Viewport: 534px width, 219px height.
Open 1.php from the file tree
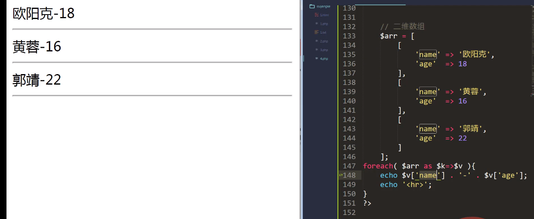click(324, 24)
